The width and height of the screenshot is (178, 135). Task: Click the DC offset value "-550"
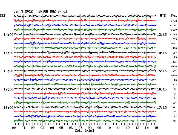click(x=174, y=121)
